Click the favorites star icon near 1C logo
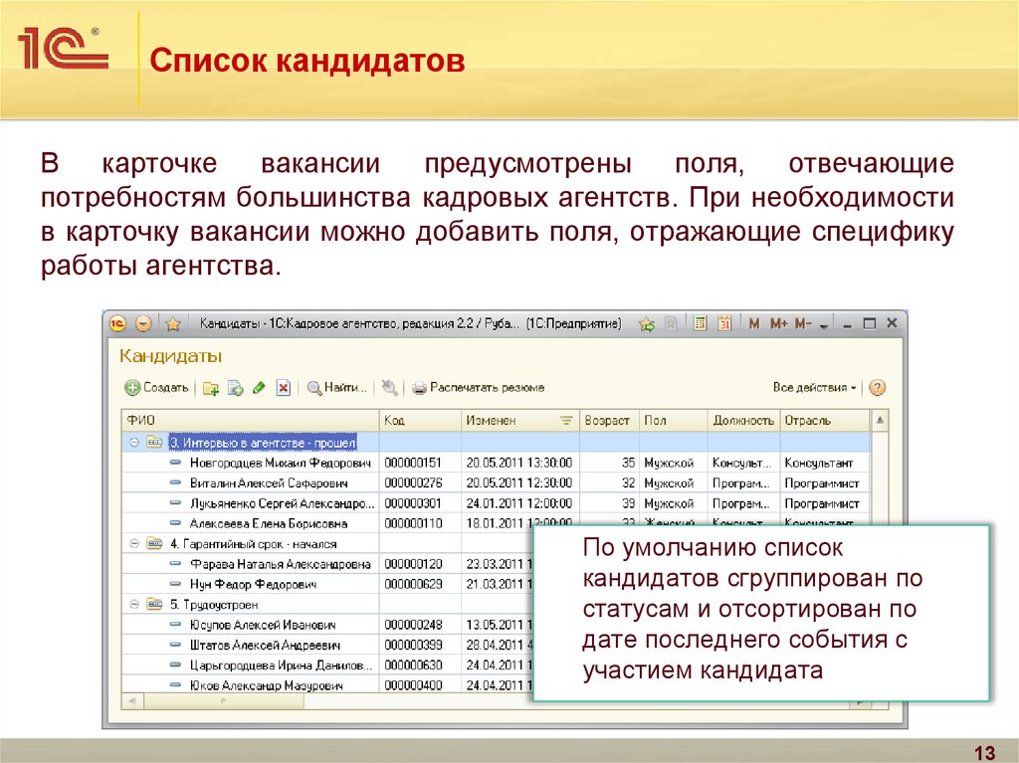Viewport: 1019px width, 763px height. pyautogui.click(x=172, y=323)
